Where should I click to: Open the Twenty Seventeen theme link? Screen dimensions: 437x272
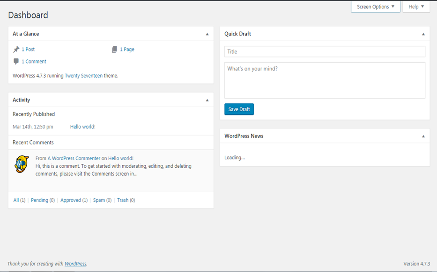click(84, 76)
